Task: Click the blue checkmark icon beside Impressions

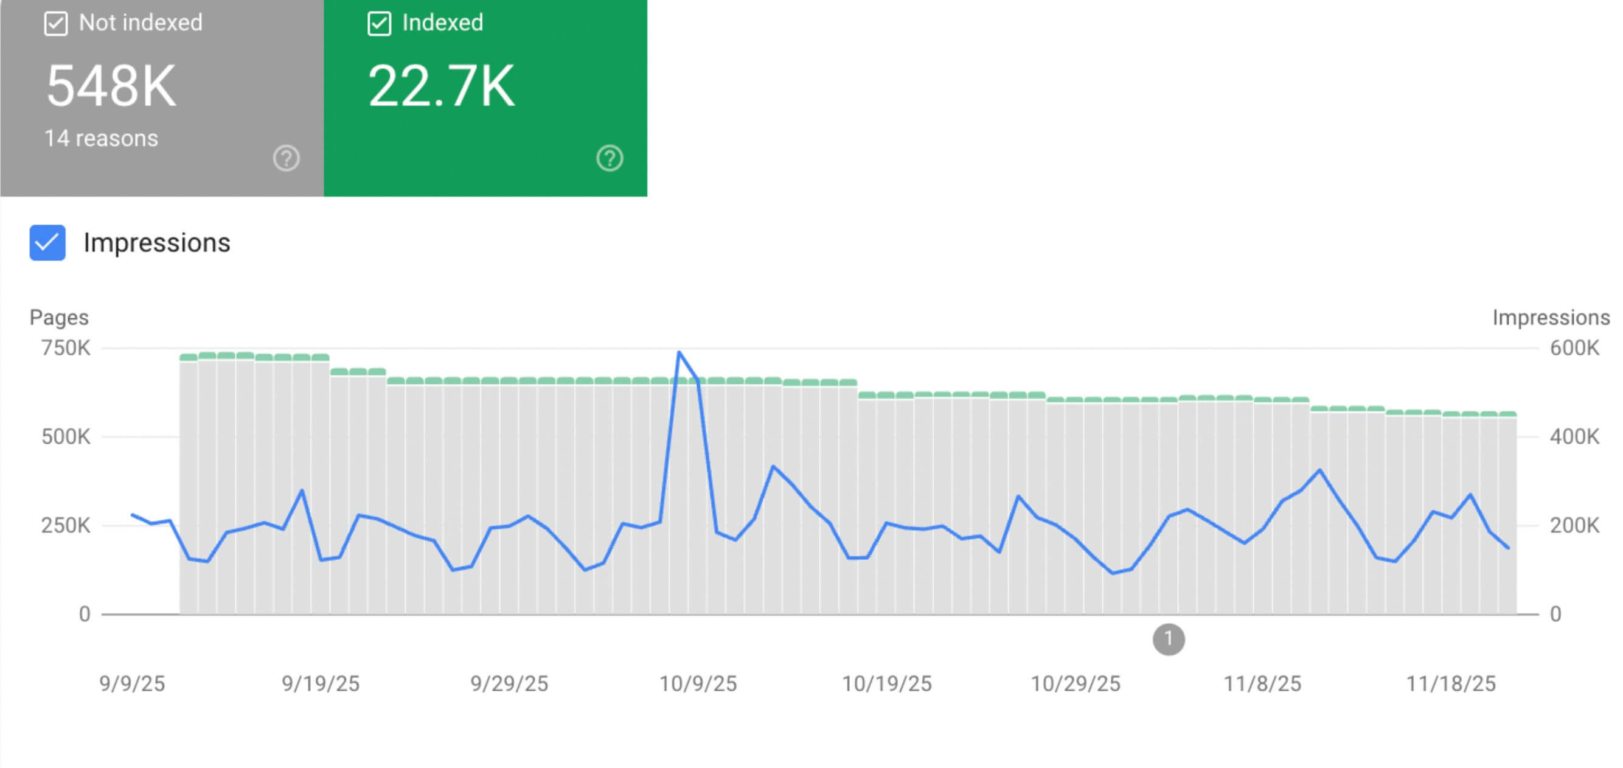Action: point(47,243)
